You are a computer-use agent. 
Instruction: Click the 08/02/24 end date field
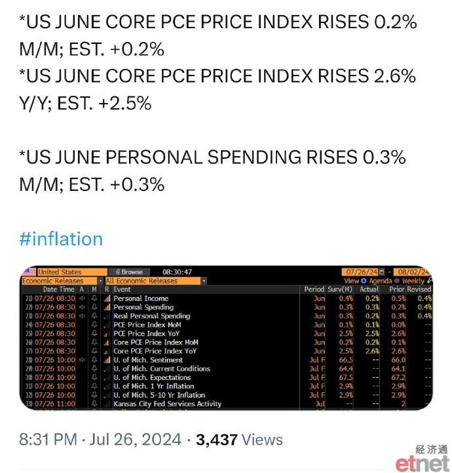[x=413, y=272]
